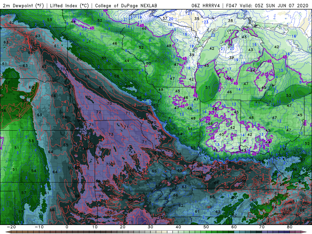Viewport: 312px width, 234px height.
Task: Click the dewpoint value 37 on the map
Action: point(165,18)
